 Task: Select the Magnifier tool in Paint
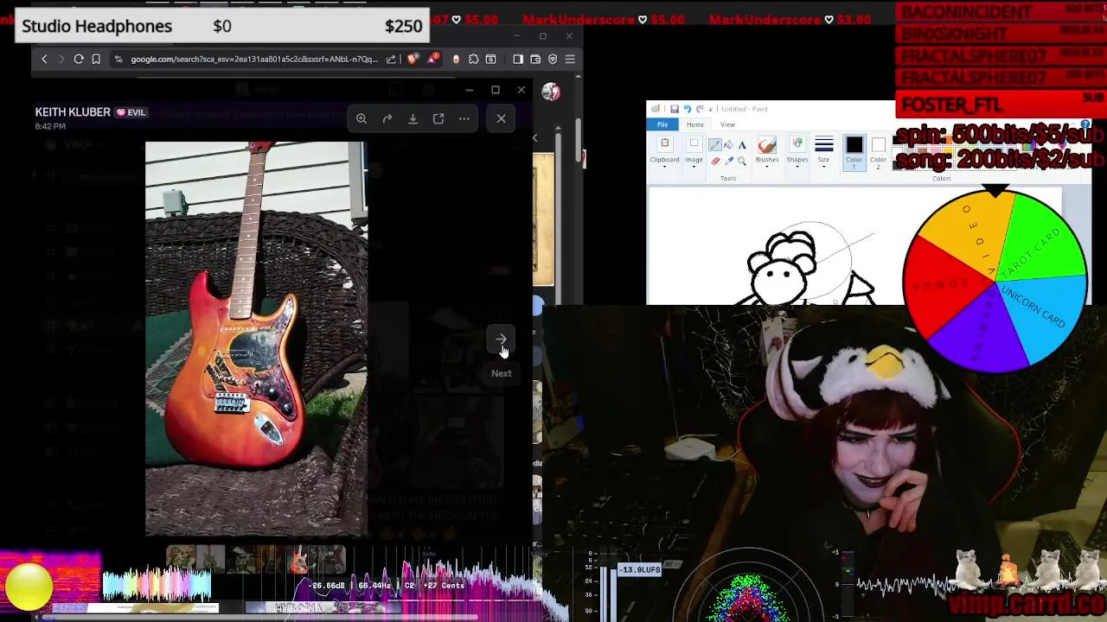(x=742, y=161)
